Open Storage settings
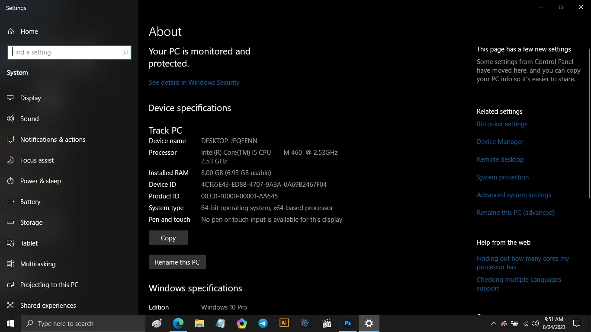The height and width of the screenshot is (332, 591). pos(25,223)
